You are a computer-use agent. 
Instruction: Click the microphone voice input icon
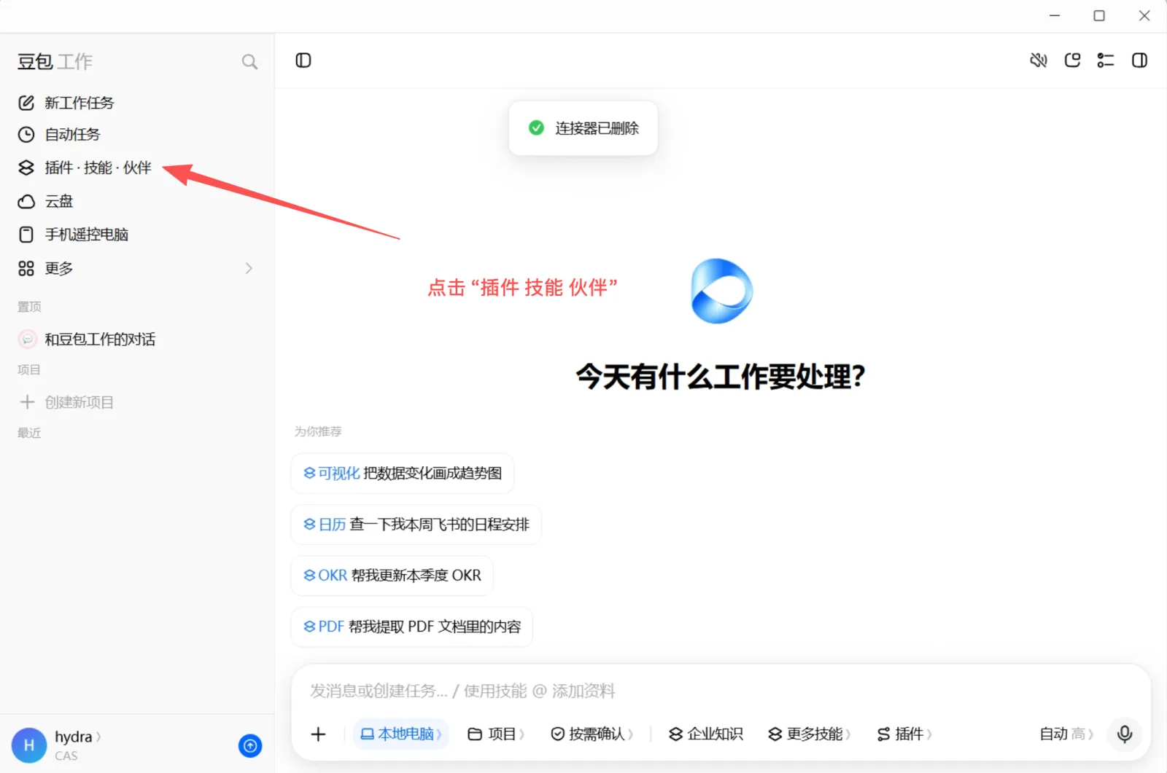(x=1125, y=734)
